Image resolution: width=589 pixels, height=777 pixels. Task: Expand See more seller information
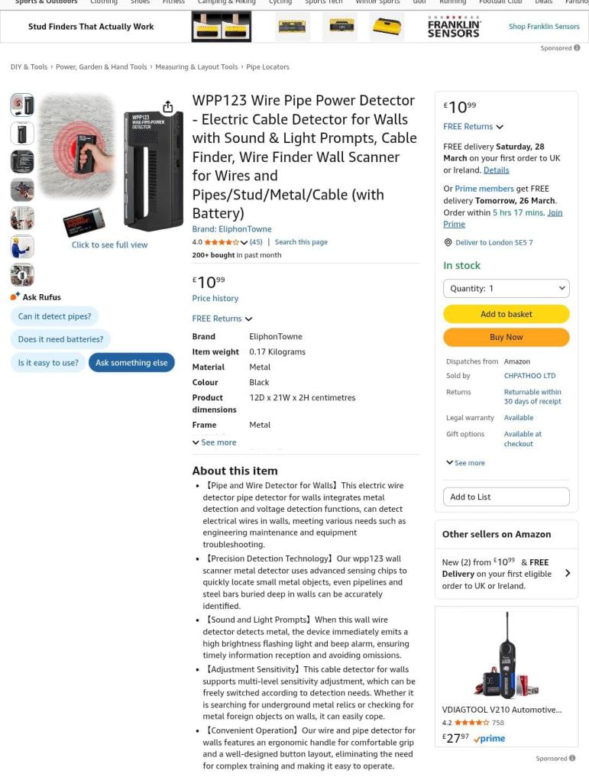[x=466, y=463]
